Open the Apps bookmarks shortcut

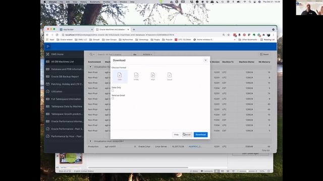(50, 40)
